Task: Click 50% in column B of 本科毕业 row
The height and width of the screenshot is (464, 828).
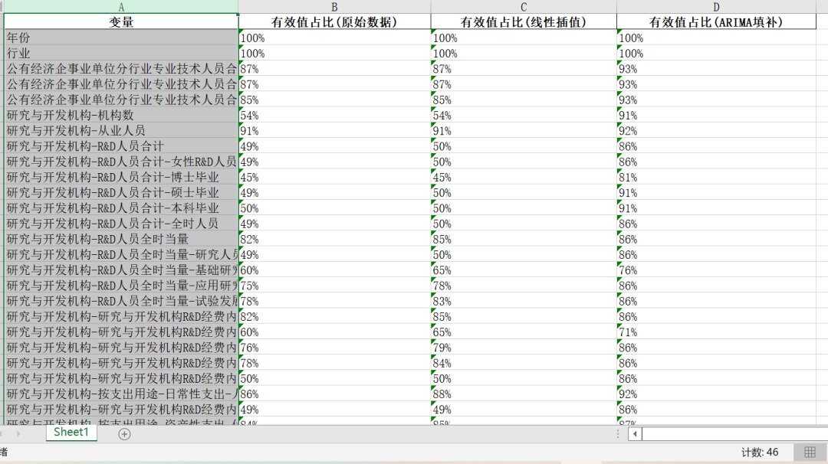Action: coord(334,208)
